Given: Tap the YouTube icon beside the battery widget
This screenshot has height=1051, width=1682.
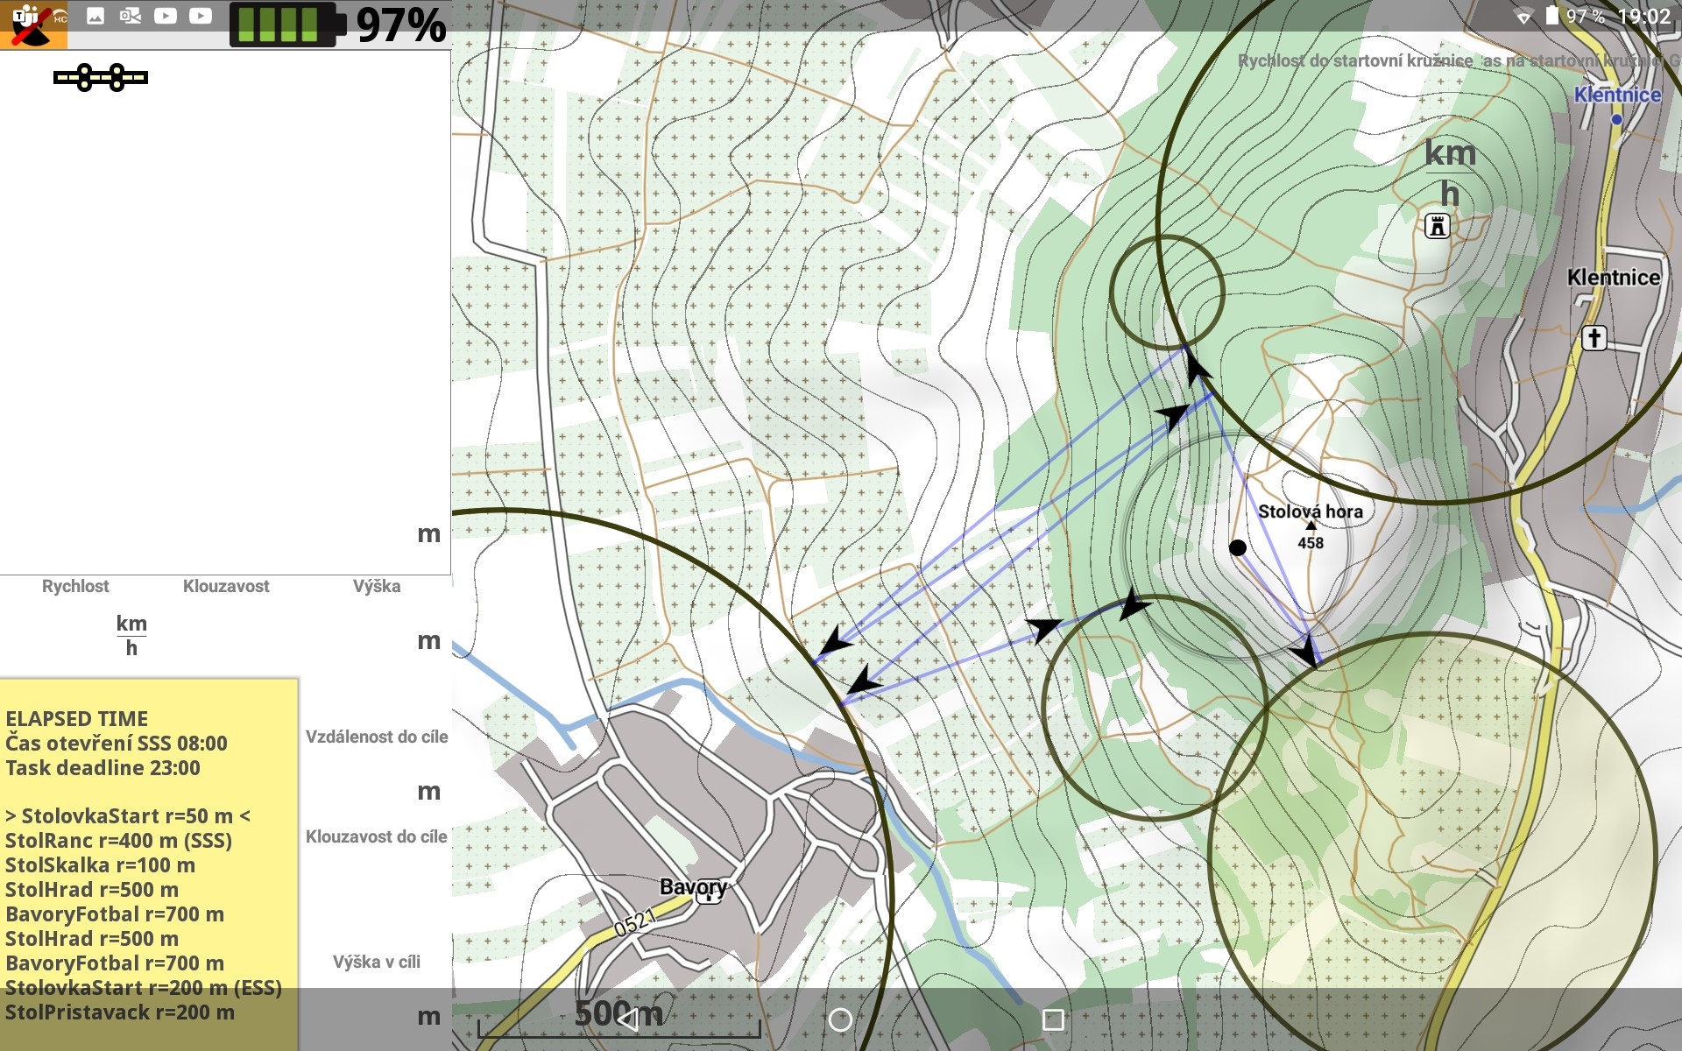Looking at the screenshot, I should [x=201, y=16].
